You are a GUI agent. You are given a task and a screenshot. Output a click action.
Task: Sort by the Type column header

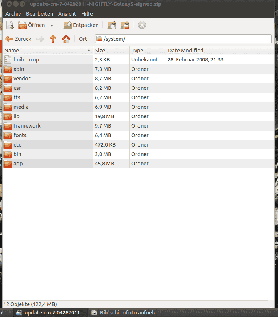[148, 50]
